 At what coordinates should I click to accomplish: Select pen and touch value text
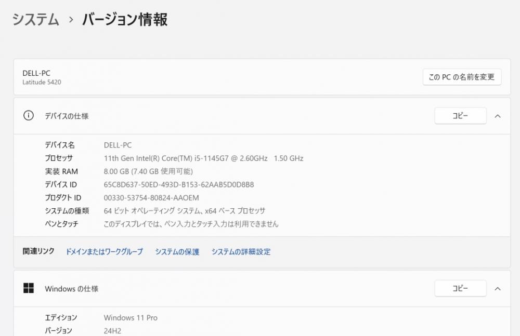pos(191,224)
